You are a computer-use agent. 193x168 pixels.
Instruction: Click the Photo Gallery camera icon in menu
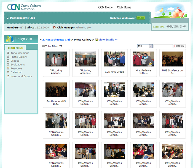(8, 57)
